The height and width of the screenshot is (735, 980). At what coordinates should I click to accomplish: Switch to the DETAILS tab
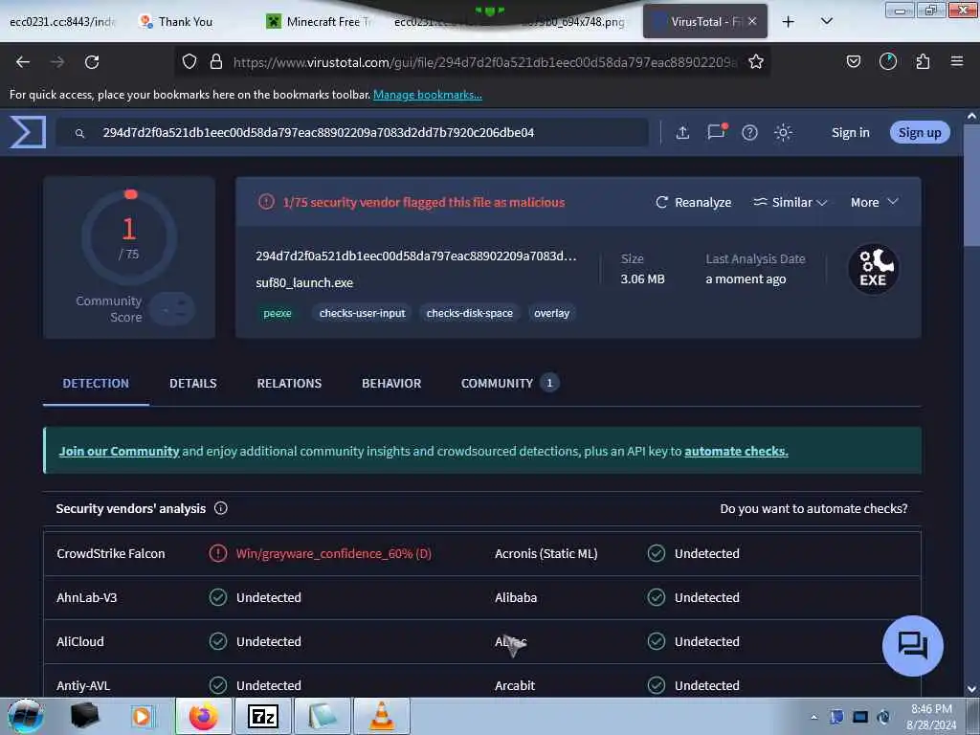[193, 383]
